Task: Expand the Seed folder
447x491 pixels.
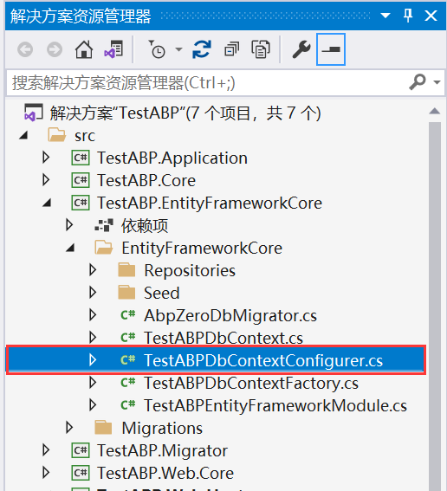Action: pyautogui.click(x=93, y=293)
